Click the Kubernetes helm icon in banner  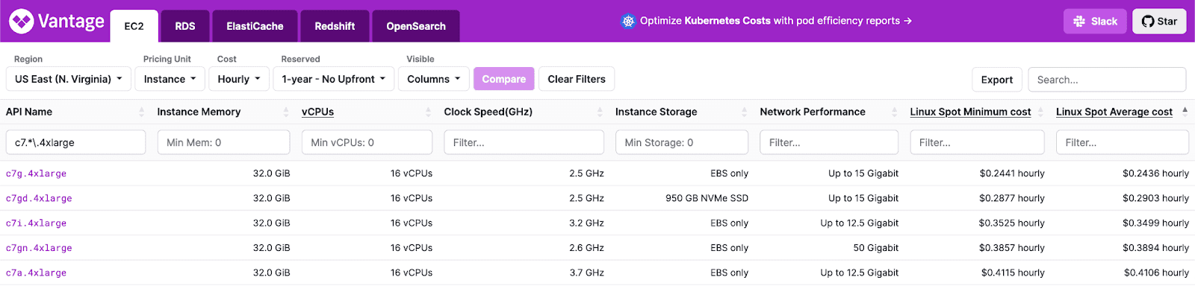click(628, 21)
